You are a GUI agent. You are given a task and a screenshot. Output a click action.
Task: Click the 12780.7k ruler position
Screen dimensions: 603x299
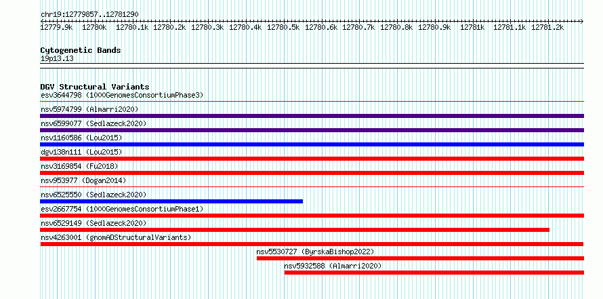point(359,27)
